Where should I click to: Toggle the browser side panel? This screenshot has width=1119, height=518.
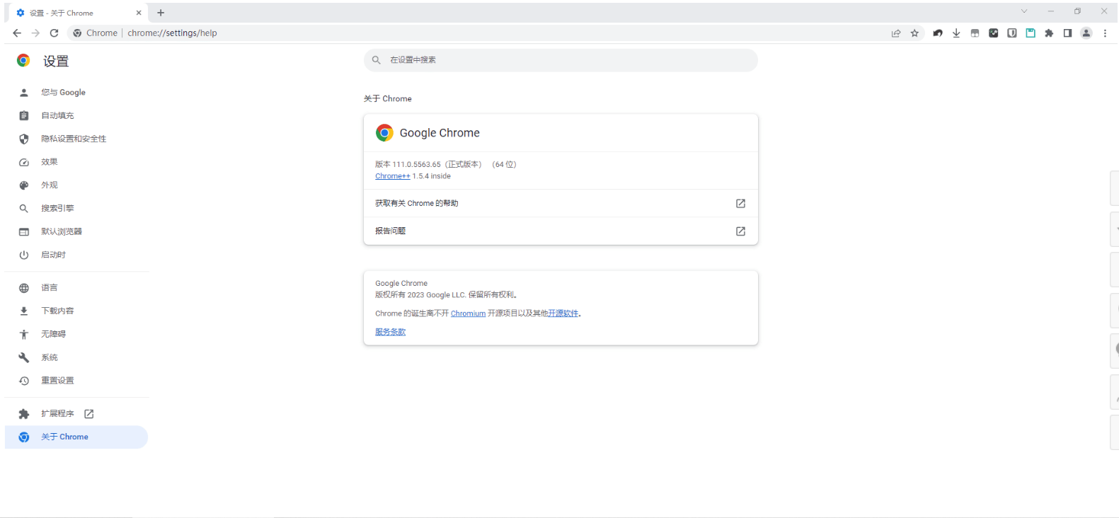[1067, 33]
